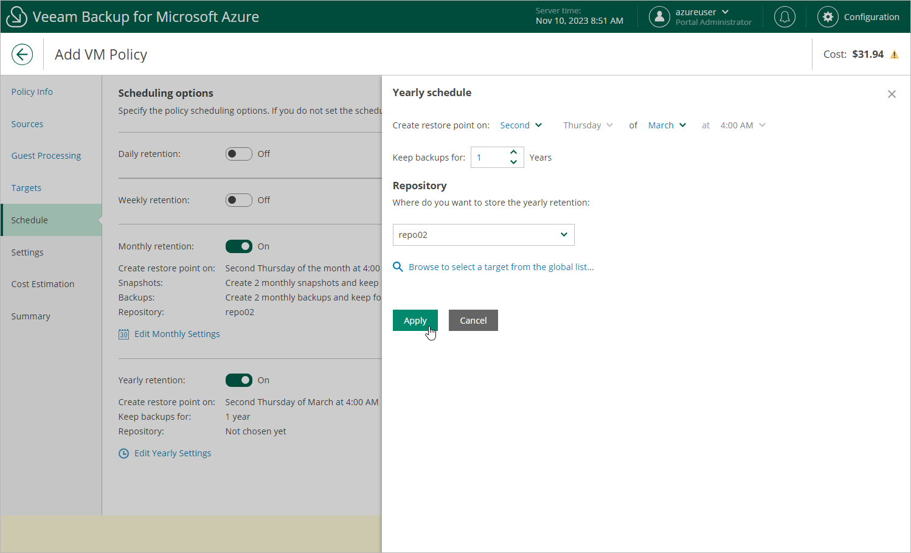The width and height of the screenshot is (911, 553).
Task: Click 'Second Thursday of March at 4:00 AM' text
Action: [302, 402]
